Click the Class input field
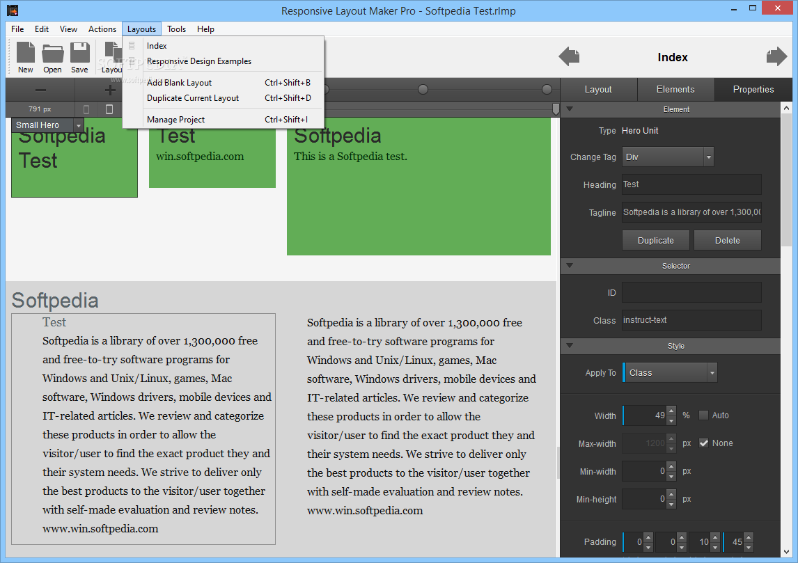 tap(691, 320)
